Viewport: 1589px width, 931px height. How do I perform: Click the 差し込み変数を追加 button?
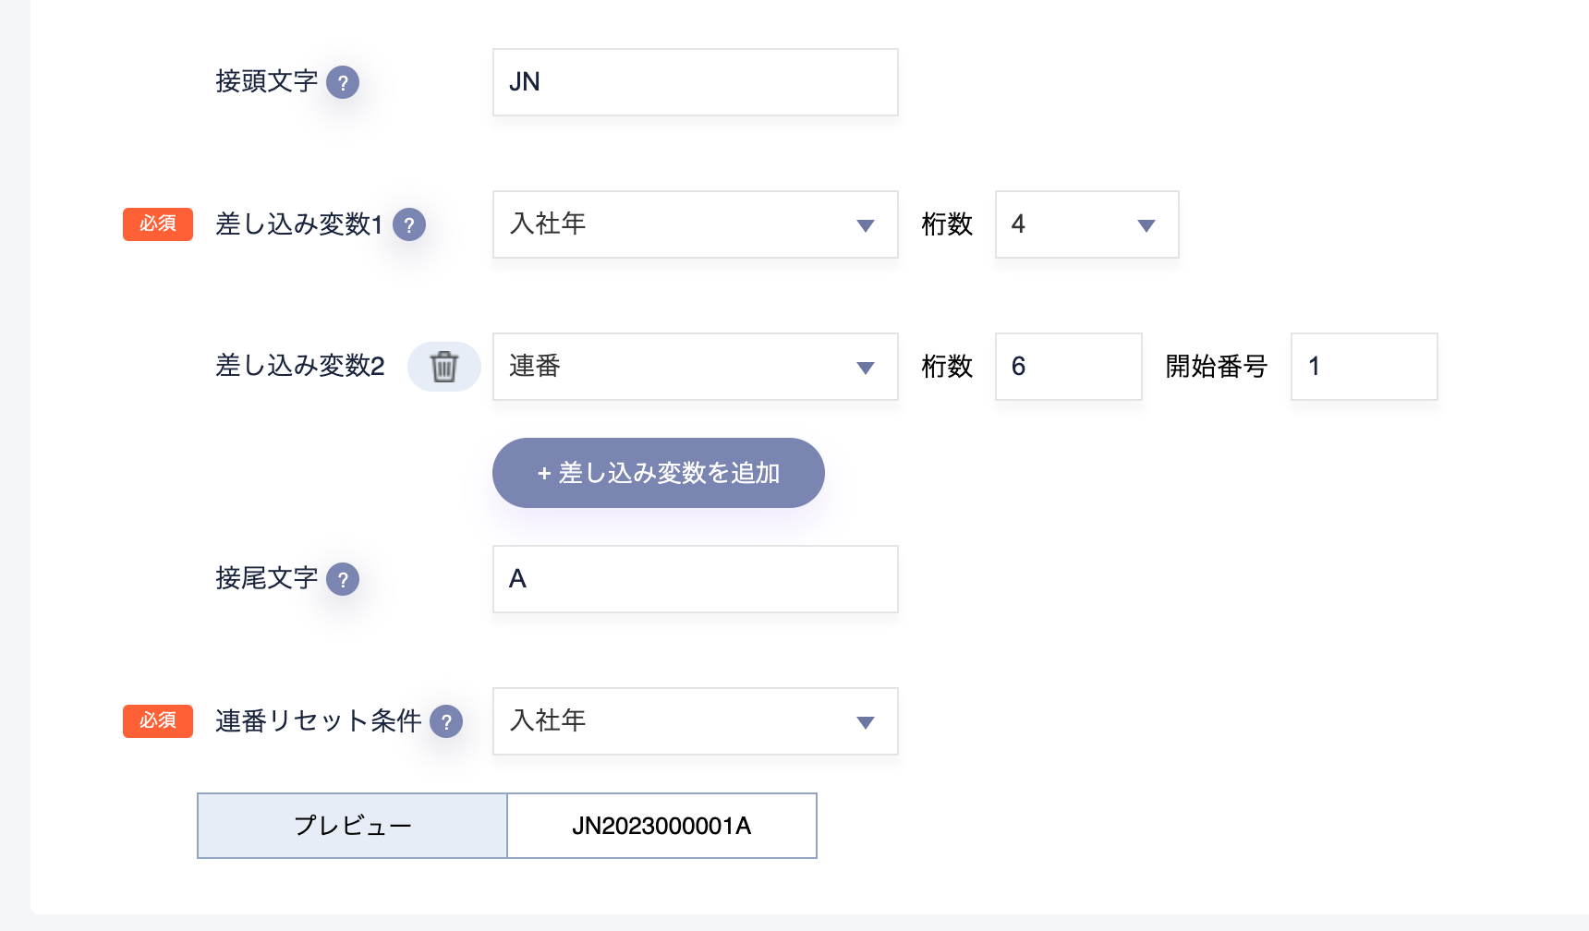(658, 473)
